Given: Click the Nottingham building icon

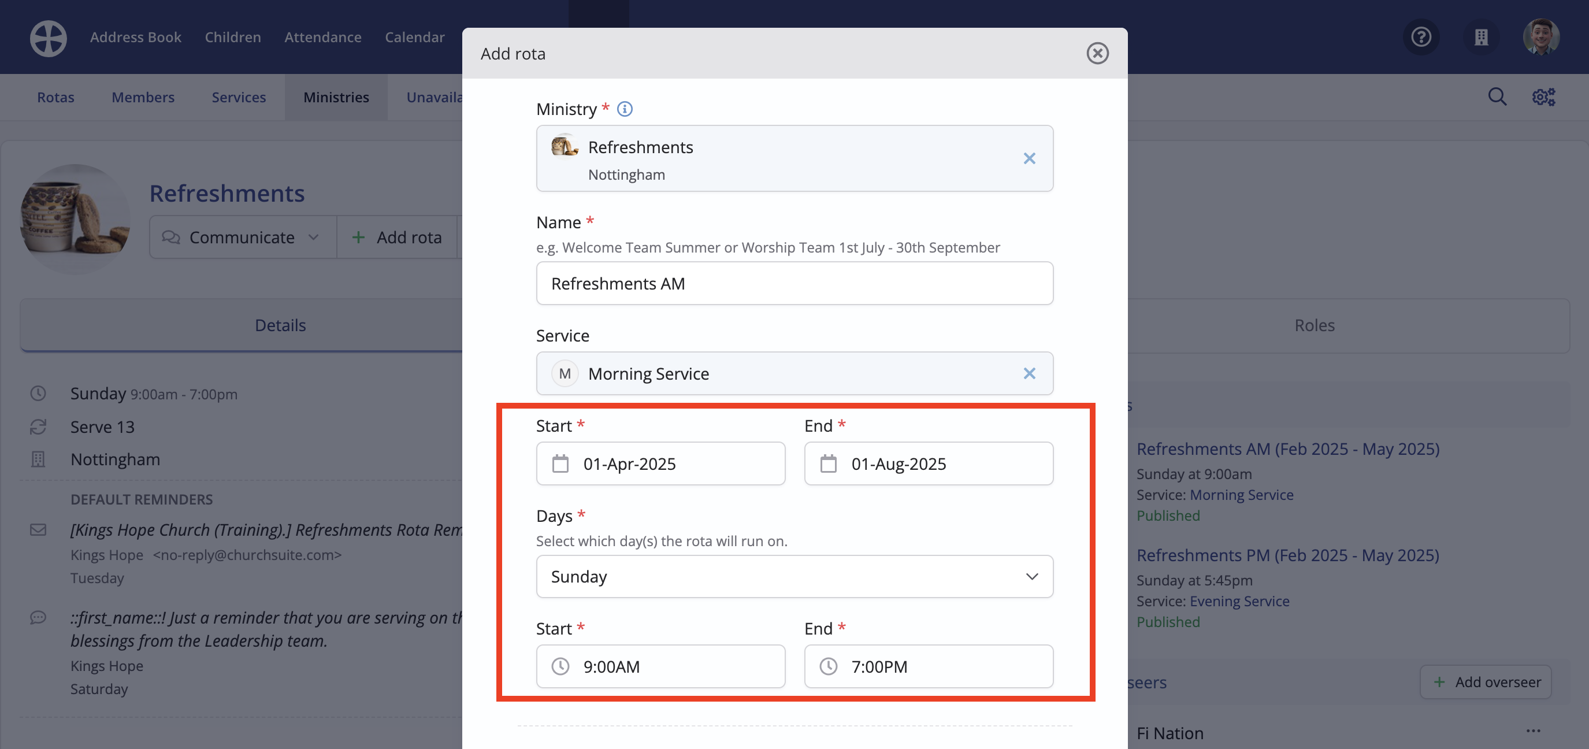Looking at the screenshot, I should (x=38, y=459).
